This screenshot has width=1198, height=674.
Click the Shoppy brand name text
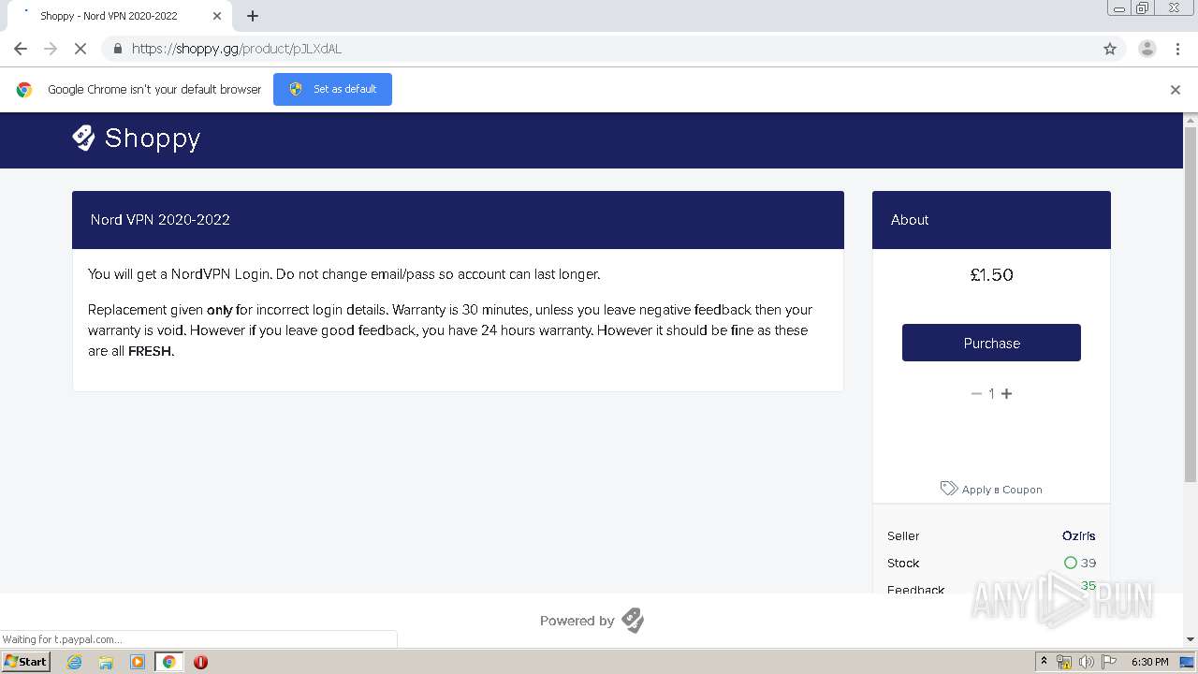click(153, 139)
